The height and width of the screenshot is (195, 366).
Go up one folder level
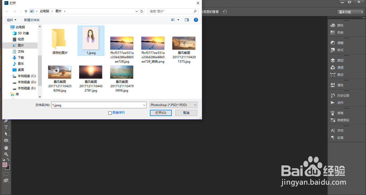pos(26,11)
